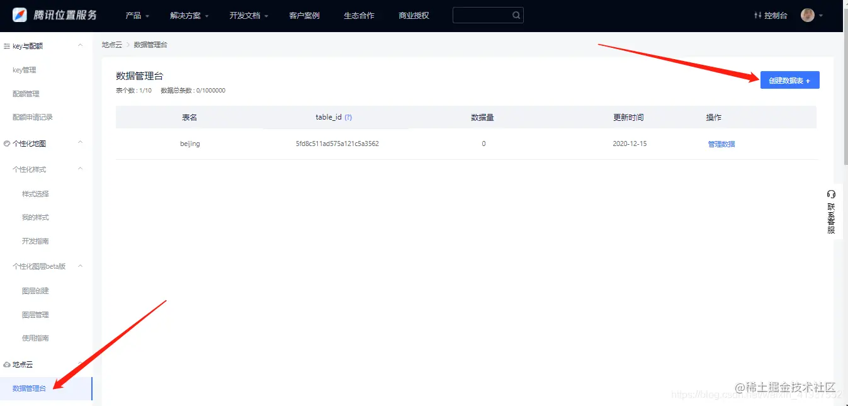Image resolution: width=848 pixels, height=406 pixels.
Task: Click the search magnifier icon
Action: click(516, 15)
